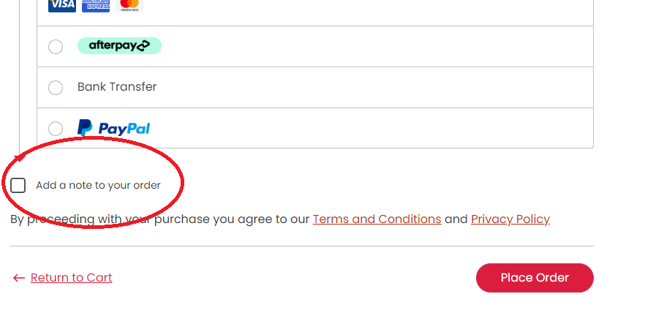The image size is (653, 324).
Task: Click the American Express card logo
Action: 96,5
